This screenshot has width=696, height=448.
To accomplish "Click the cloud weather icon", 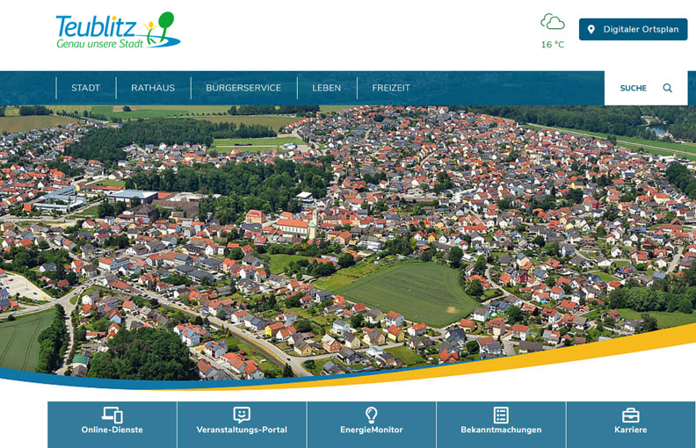I will click(x=553, y=22).
